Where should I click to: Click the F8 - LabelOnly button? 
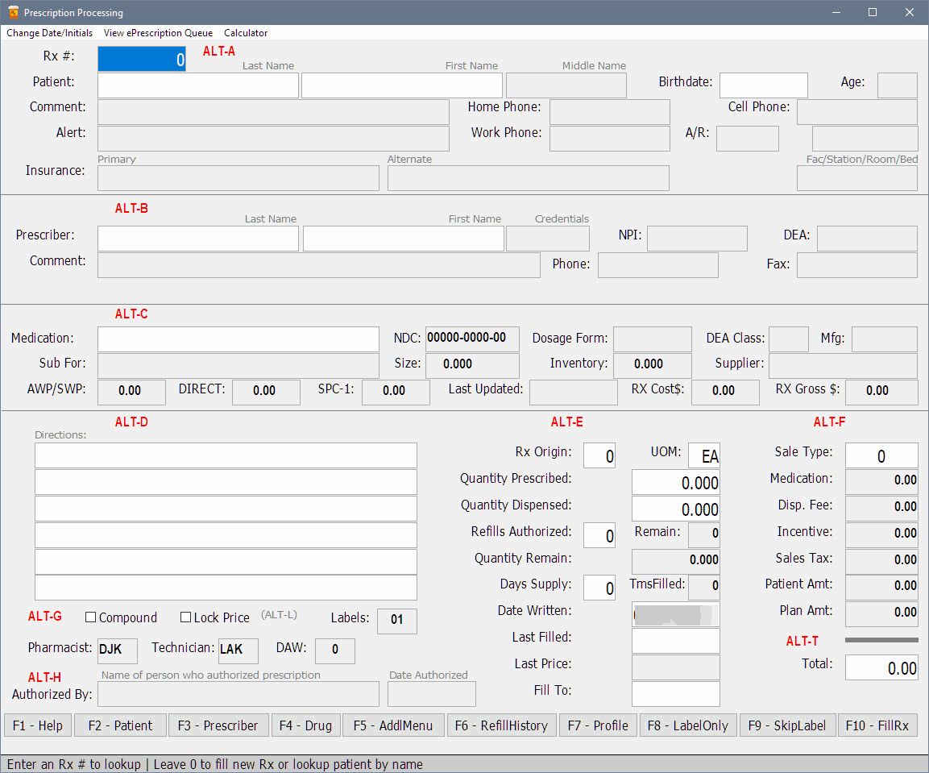[x=688, y=725]
